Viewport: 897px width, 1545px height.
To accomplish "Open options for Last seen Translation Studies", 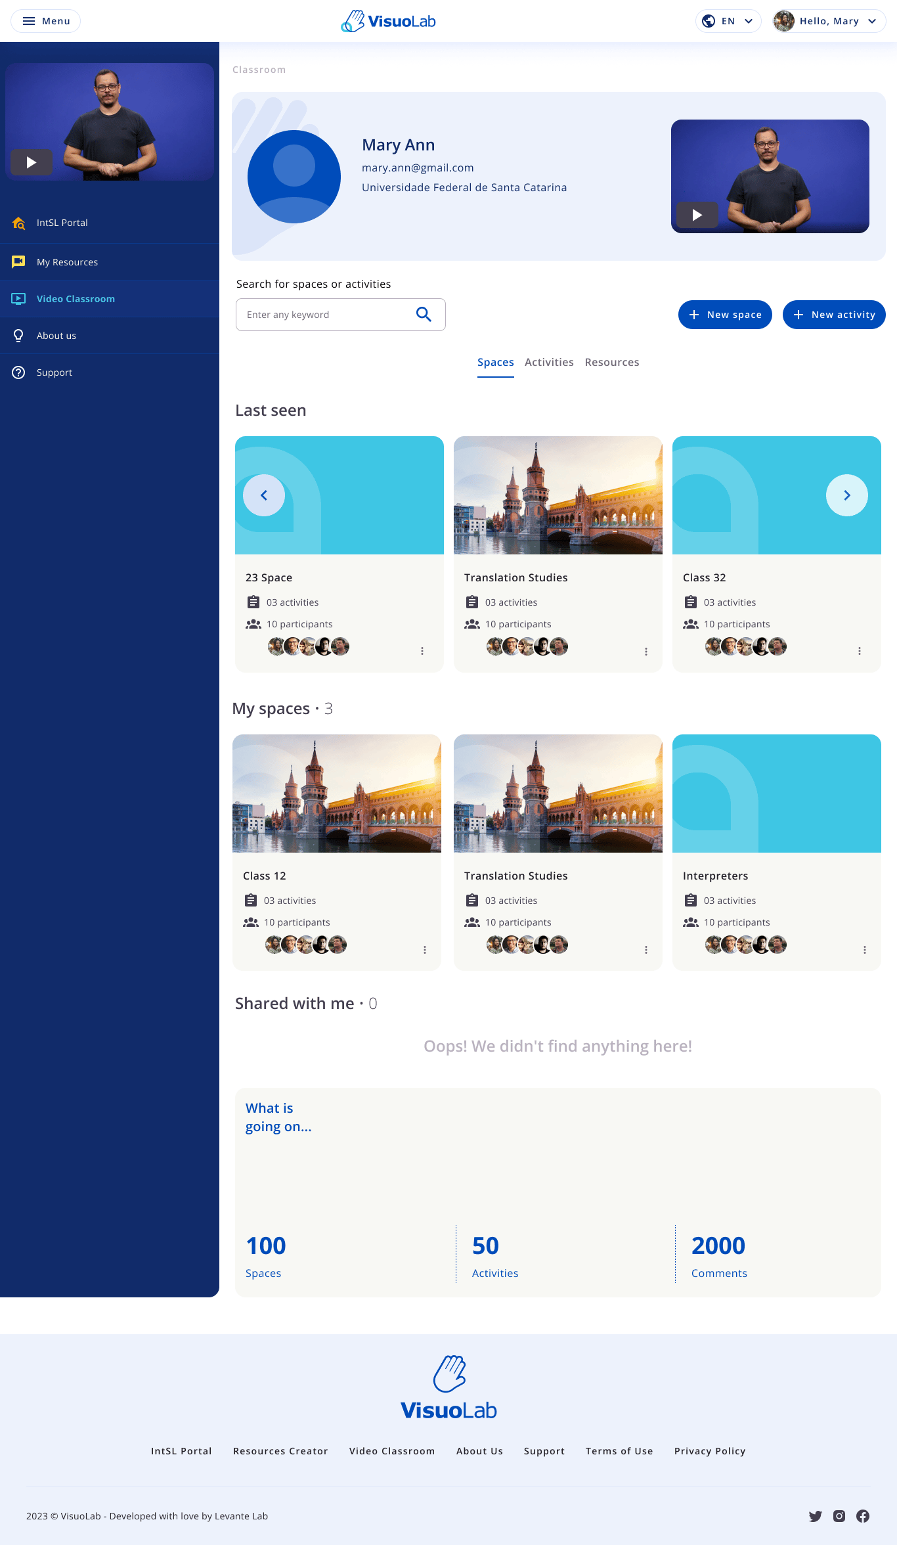I will tap(646, 651).
